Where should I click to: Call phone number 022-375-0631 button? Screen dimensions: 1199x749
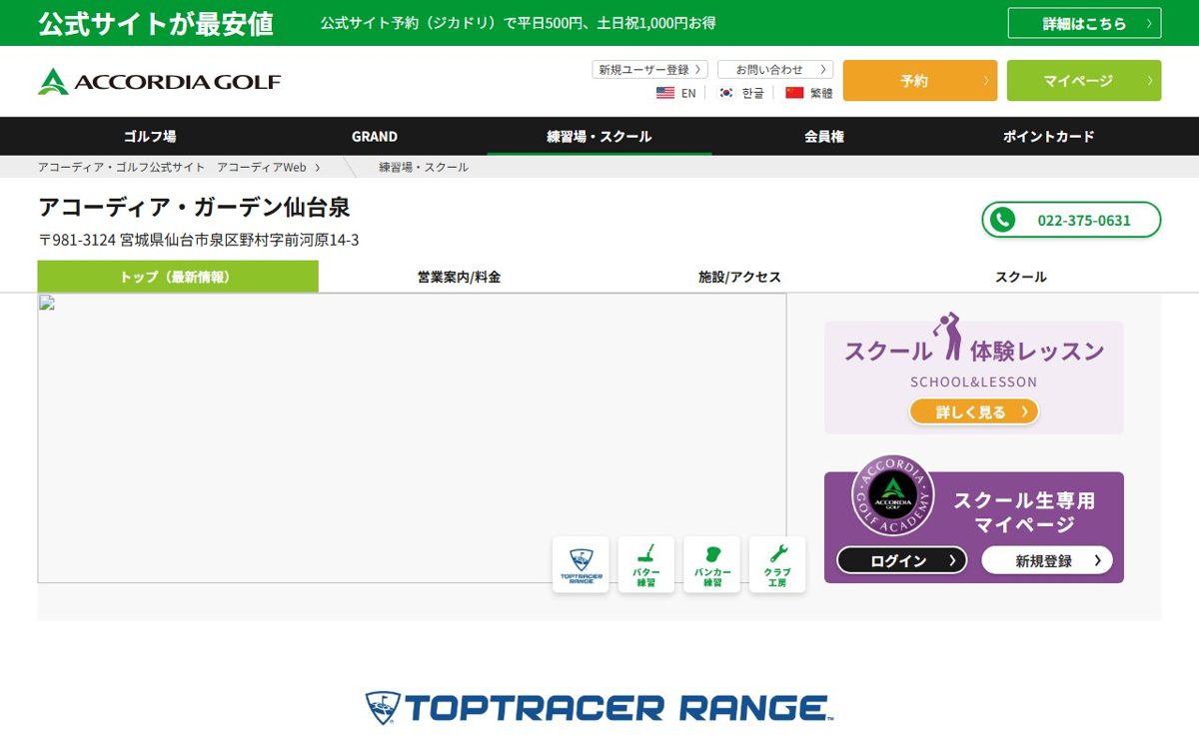(x=1071, y=220)
